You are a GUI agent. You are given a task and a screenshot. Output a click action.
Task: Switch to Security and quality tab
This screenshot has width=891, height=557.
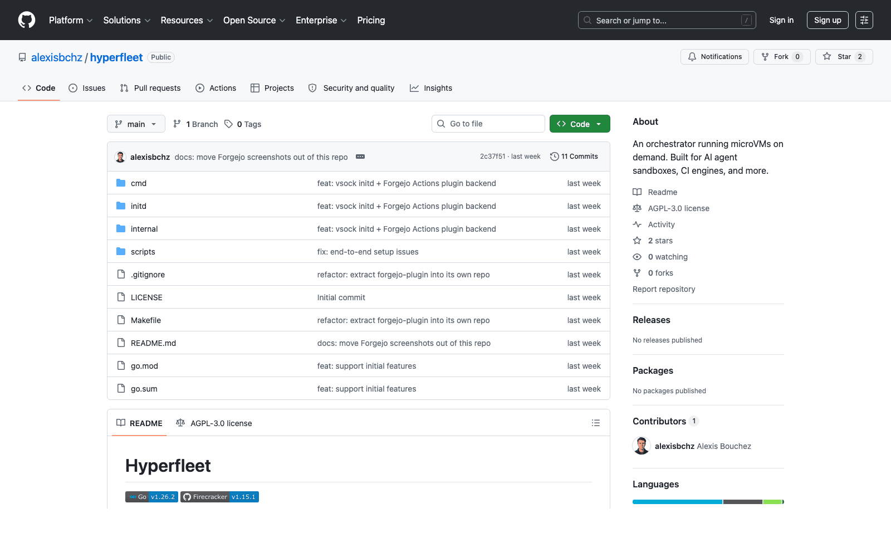(351, 88)
